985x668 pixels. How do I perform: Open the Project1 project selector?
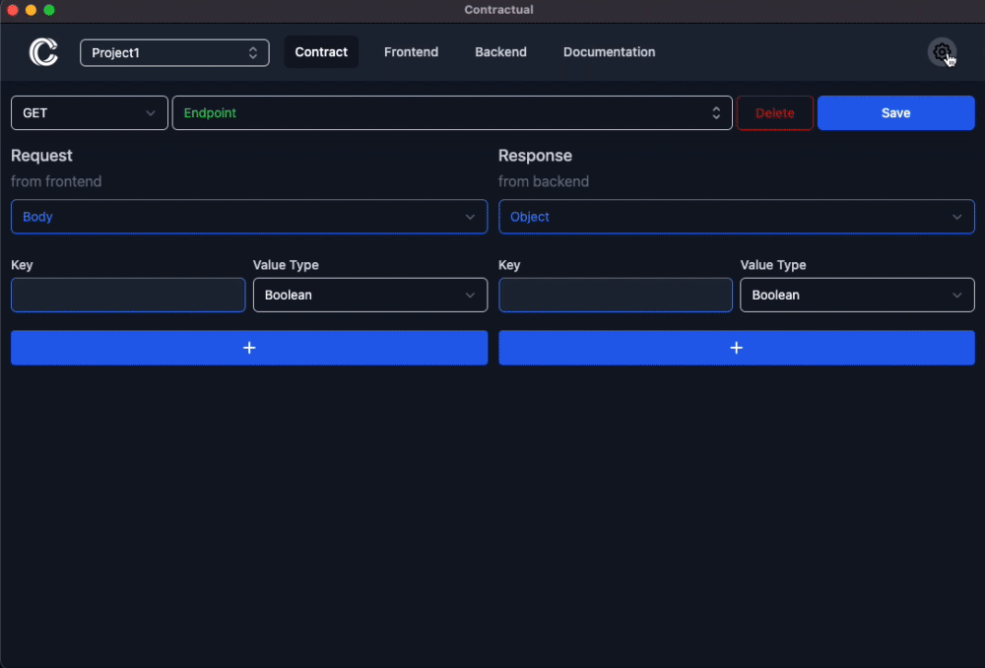coord(174,53)
